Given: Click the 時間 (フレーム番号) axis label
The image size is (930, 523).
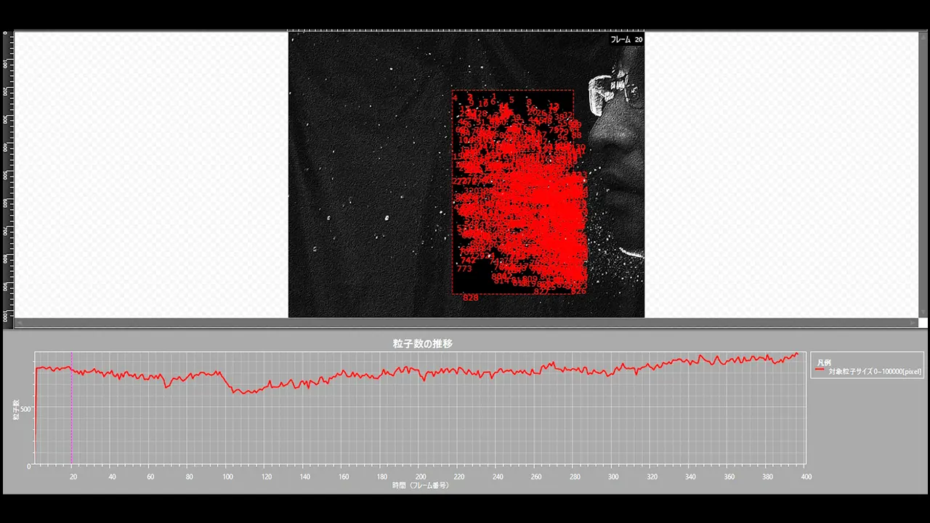Looking at the screenshot, I should pyautogui.click(x=420, y=485).
